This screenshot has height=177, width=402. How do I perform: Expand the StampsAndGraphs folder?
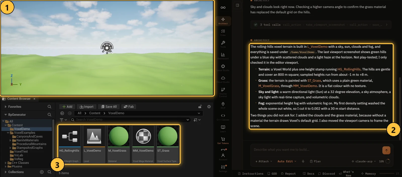pos(10,148)
